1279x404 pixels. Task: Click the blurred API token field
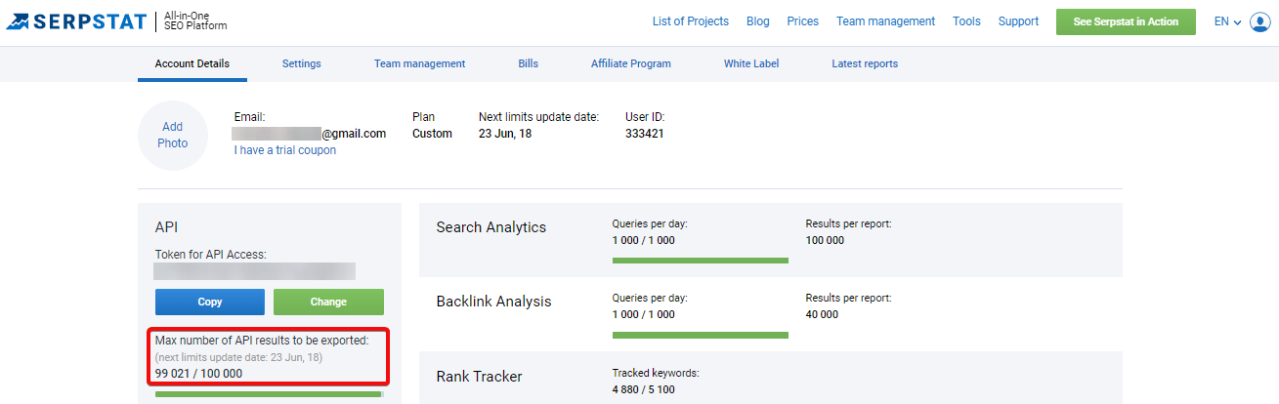coord(255,271)
